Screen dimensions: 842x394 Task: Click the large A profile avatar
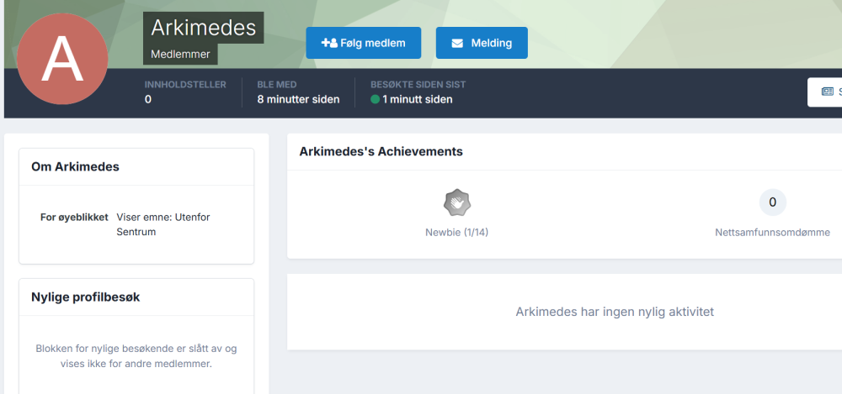pyautogui.click(x=62, y=59)
